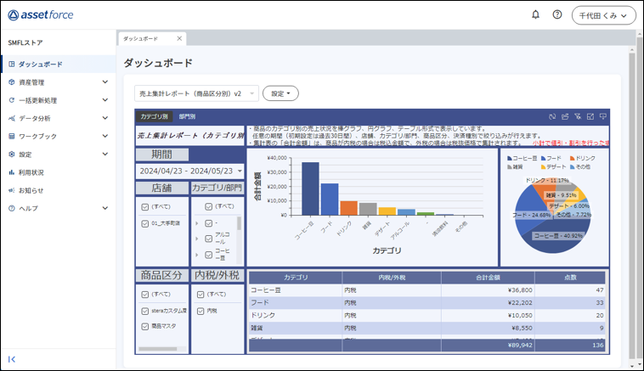Click the clear filter icon in report toolbar
Image resolution: width=644 pixels, height=371 pixels.
(578, 116)
